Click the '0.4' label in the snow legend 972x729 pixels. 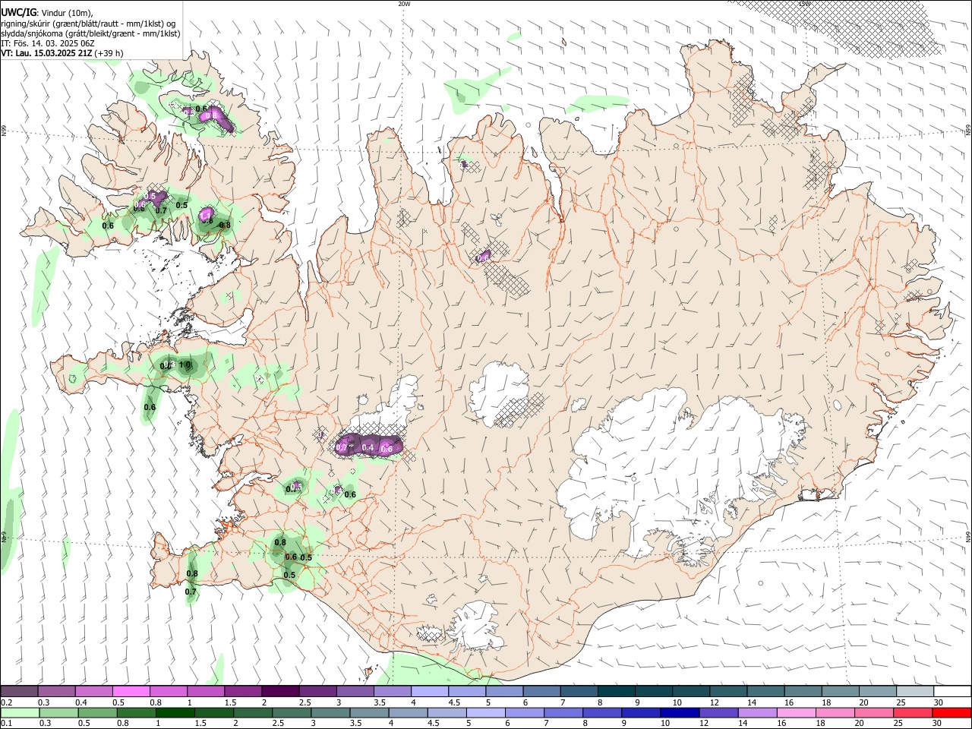click(80, 702)
